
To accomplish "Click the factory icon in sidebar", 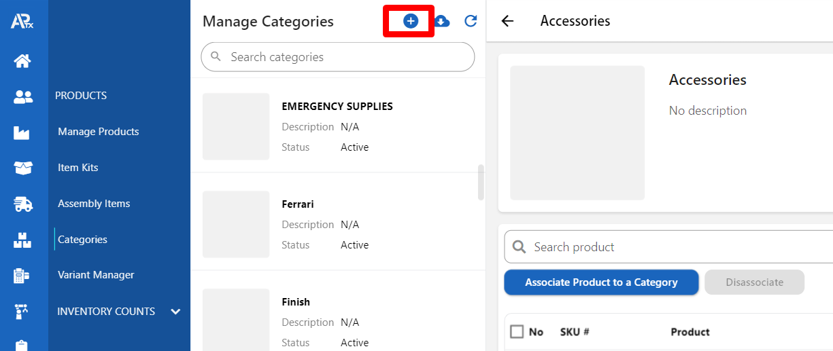I will pyautogui.click(x=22, y=133).
